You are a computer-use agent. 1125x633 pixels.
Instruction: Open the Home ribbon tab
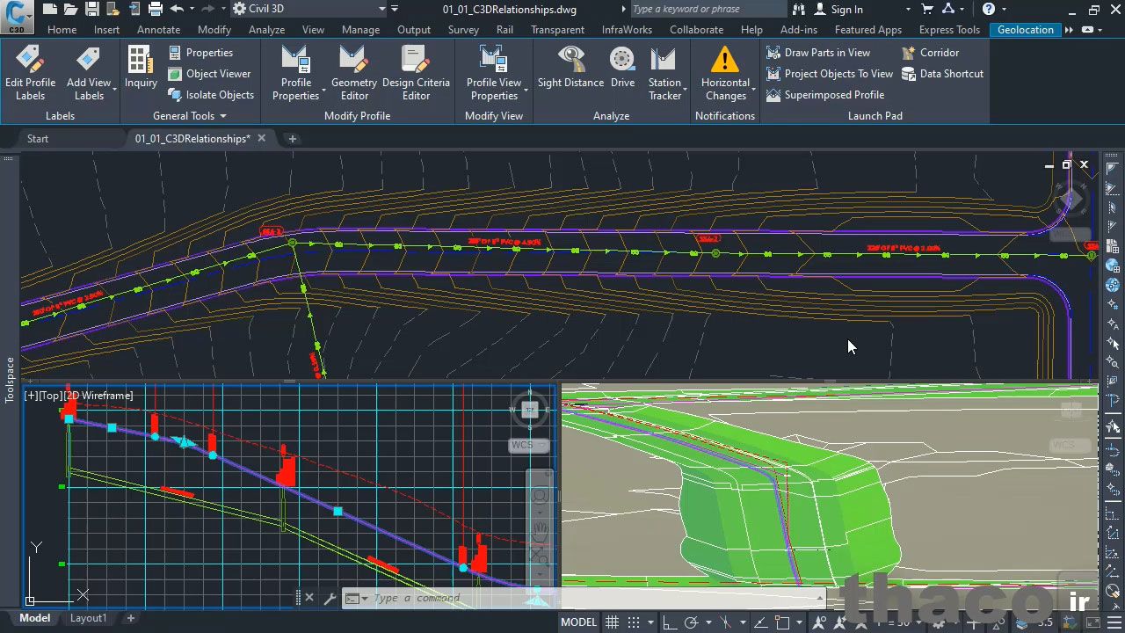[62, 30]
